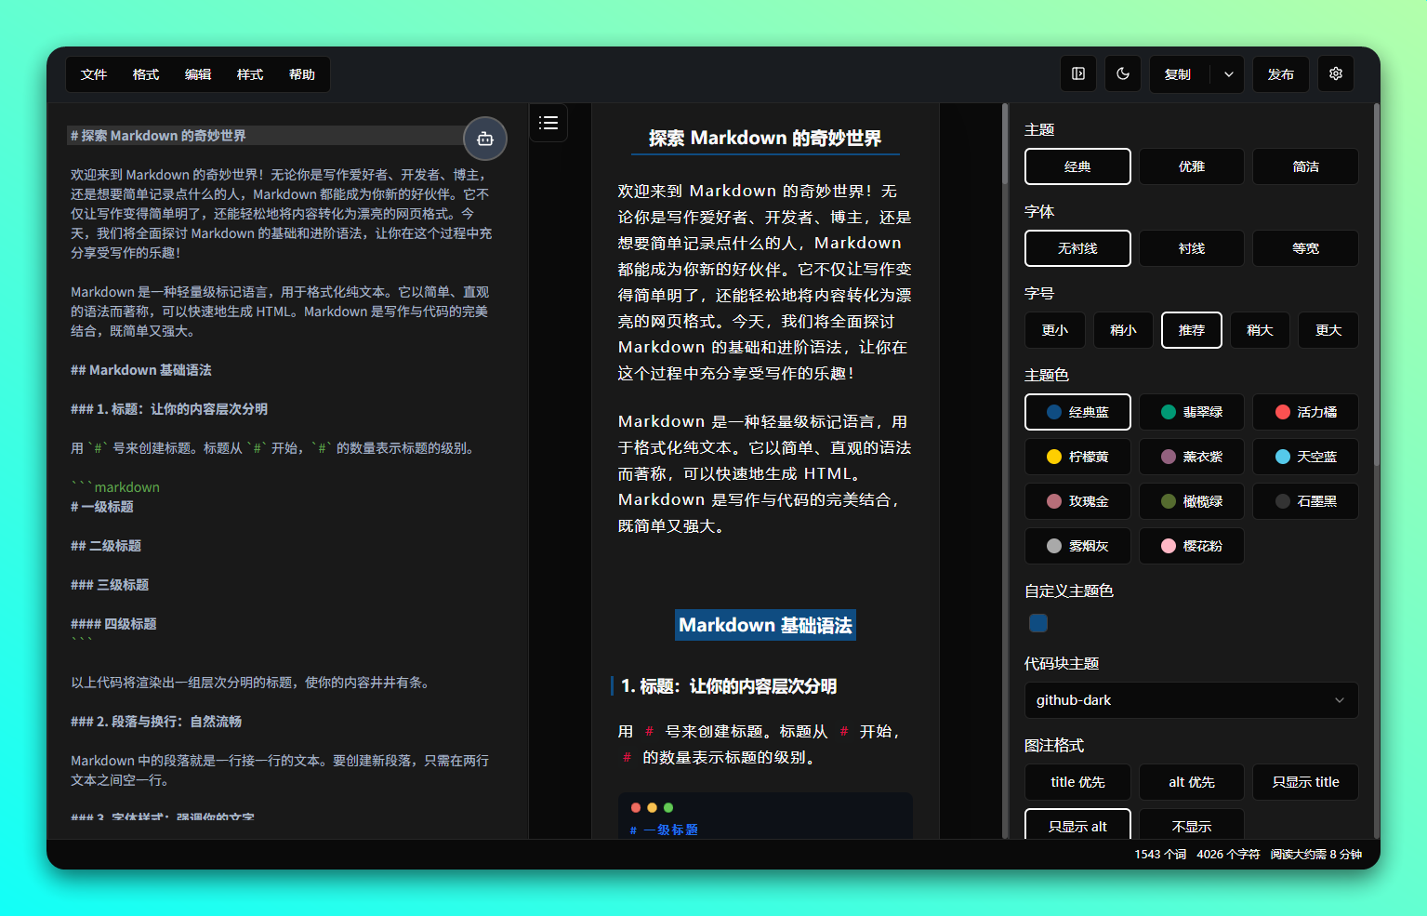Image resolution: width=1427 pixels, height=916 pixels.
Task: Click the "4026 个字符" character count
Action: click(x=1228, y=854)
